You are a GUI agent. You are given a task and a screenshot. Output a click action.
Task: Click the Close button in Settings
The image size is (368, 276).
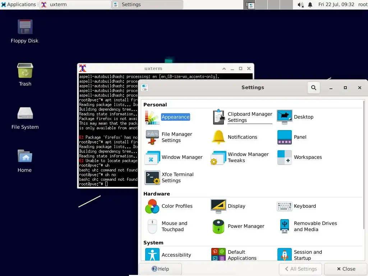tap(346, 269)
